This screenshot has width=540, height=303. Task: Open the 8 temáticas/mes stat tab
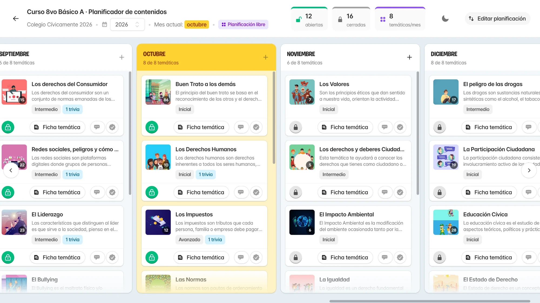click(x=400, y=19)
